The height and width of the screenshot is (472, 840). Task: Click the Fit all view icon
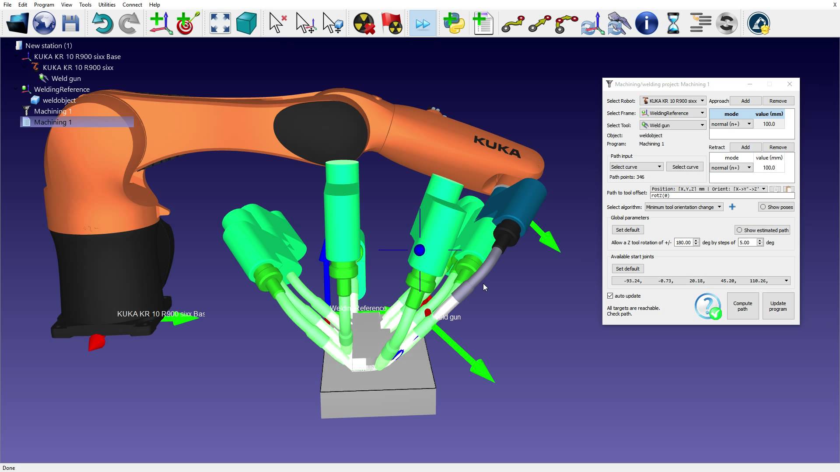tap(220, 23)
